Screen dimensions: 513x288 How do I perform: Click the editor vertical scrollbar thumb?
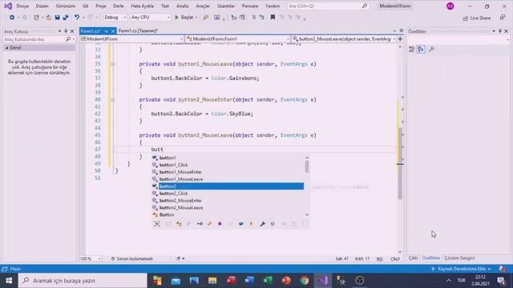[400, 163]
